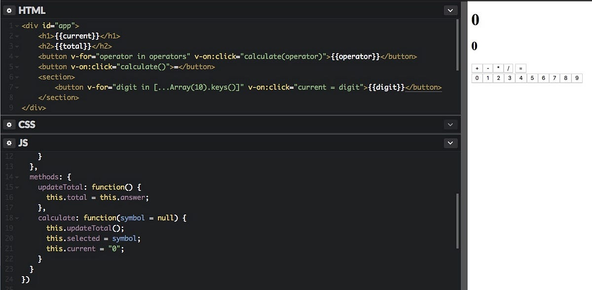Collapse code fold arrow on JS line 14
592x290 pixels.
(x=16, y=177)
